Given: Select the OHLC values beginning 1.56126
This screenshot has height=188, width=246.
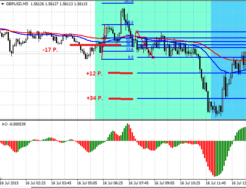Looking at the screenshot, I should [59, 4].
